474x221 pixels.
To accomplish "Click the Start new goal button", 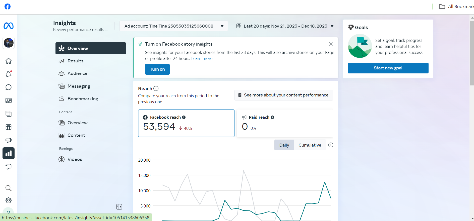I will coord(388,68).
